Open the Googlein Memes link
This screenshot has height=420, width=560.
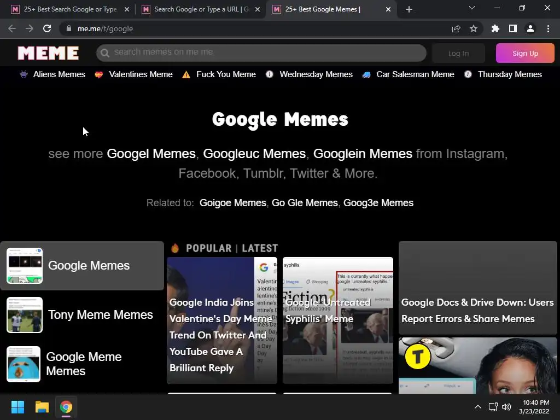(363, 154)
